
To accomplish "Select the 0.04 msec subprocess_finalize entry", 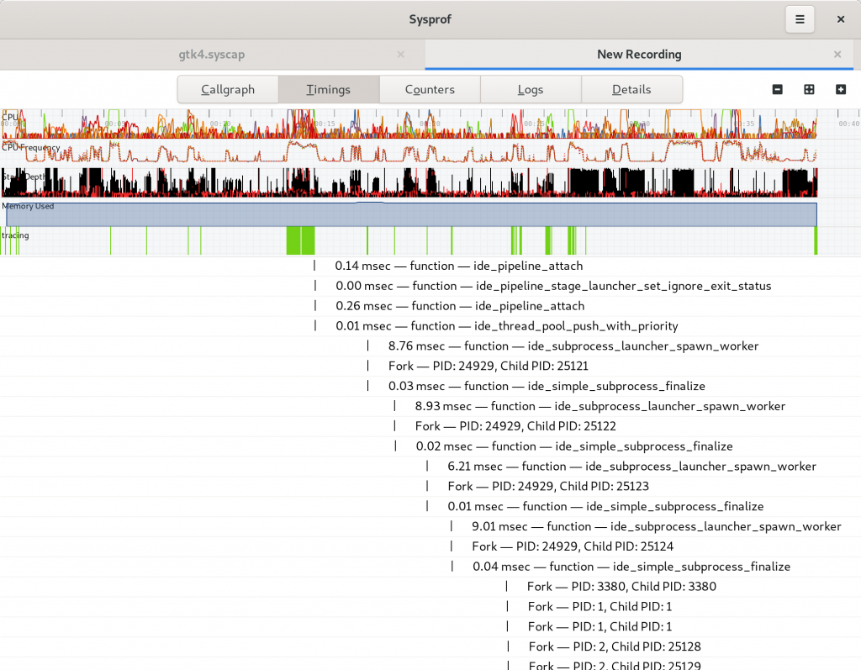I will point(430,567).
